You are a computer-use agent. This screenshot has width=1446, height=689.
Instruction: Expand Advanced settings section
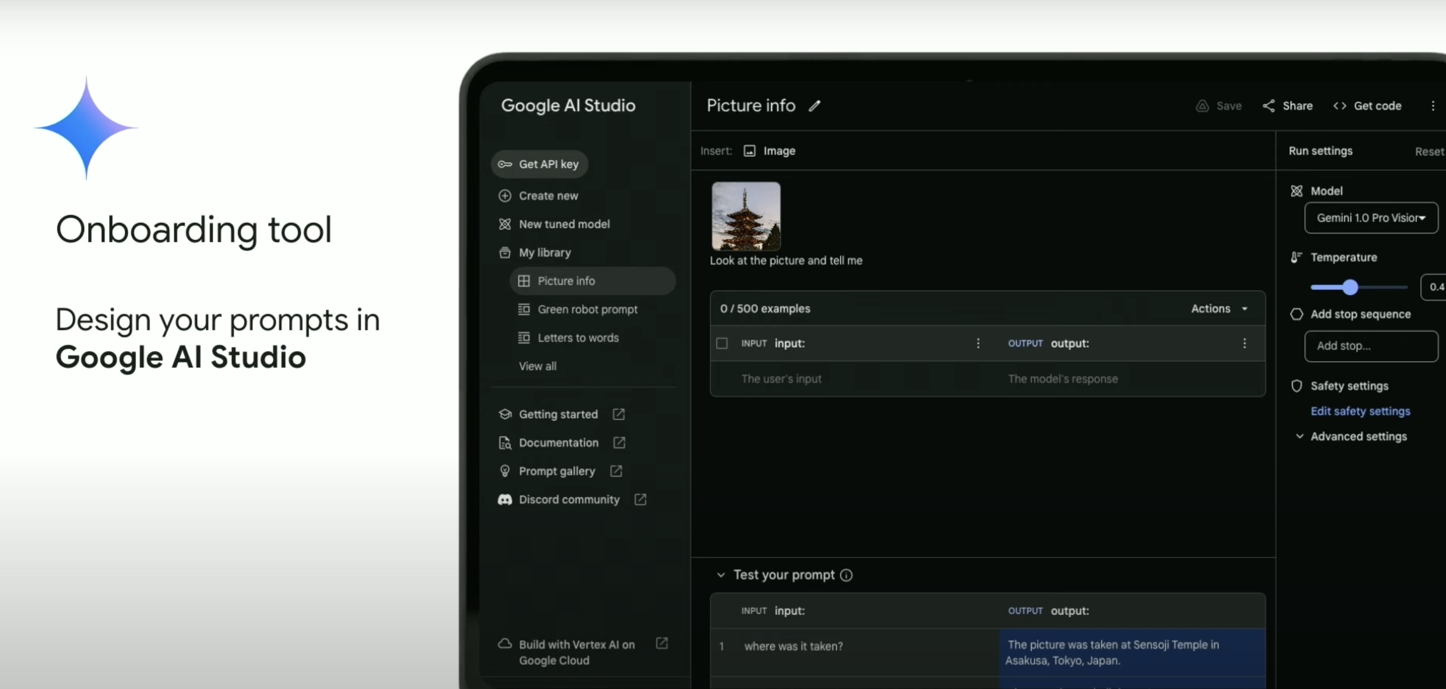[1353, 436]
